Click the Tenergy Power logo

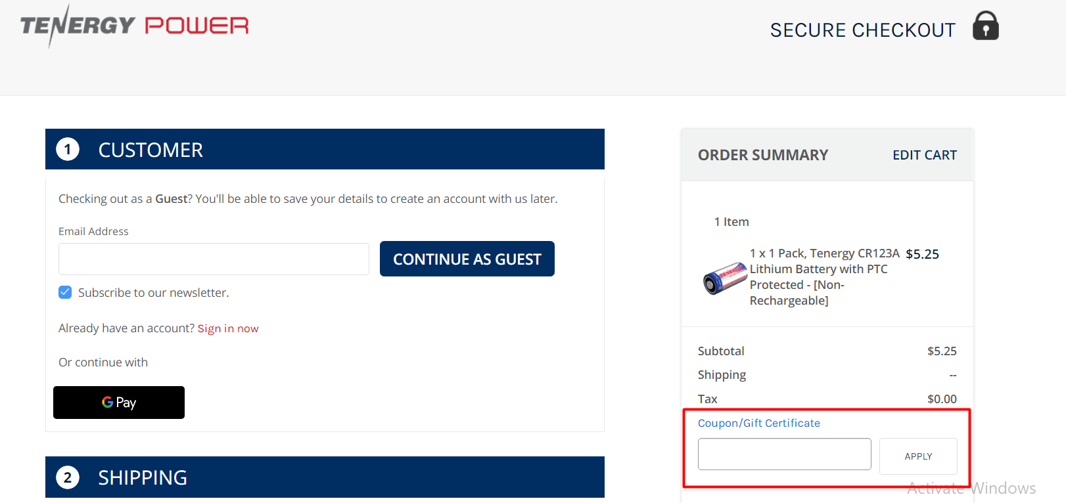(x=133, y=26)
